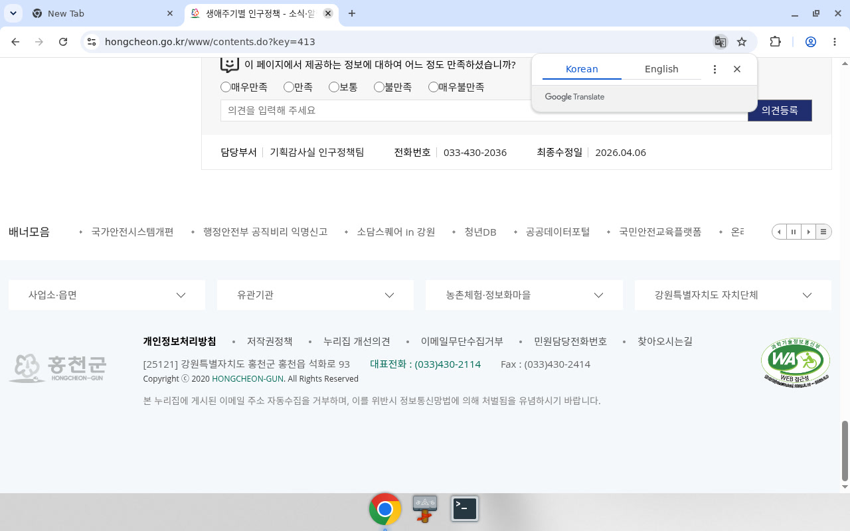Click the 국가안전시스템개편 banner link
Image resolution: width=850 pixels, height=531 pixels.
[133, 232]
